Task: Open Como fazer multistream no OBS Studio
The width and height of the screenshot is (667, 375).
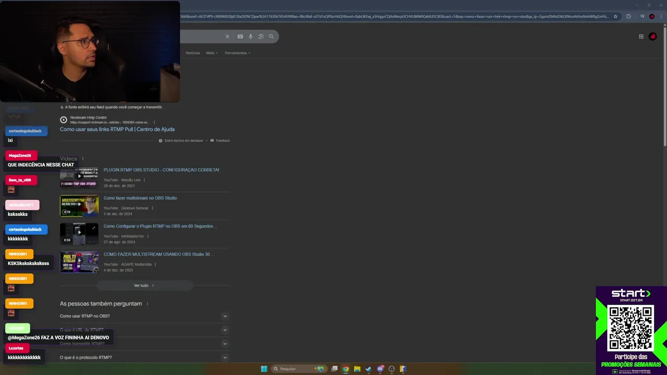Action: click(140, 198)
